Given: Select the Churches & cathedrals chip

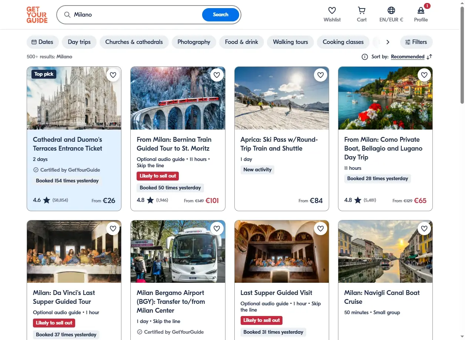Looking at the screenshot, I should 134,42.
